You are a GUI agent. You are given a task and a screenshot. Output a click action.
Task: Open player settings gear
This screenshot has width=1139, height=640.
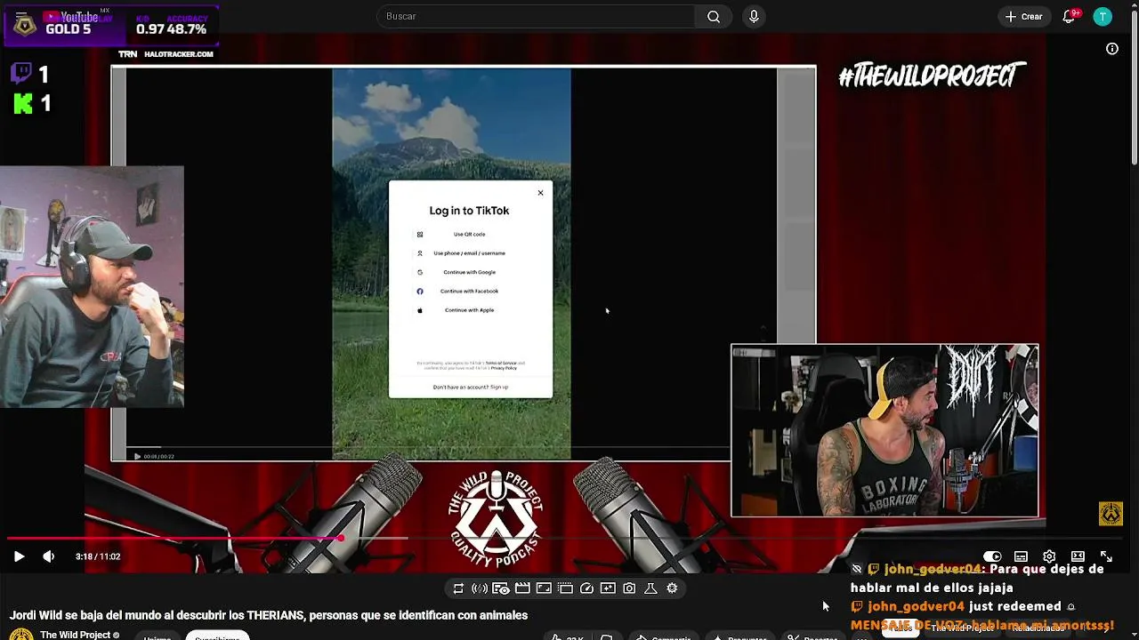(1049, 556)
